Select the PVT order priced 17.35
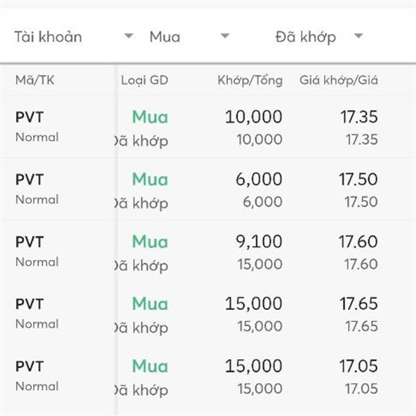The height and width of the screenshot is (416, 416). [x=29, y=117]
